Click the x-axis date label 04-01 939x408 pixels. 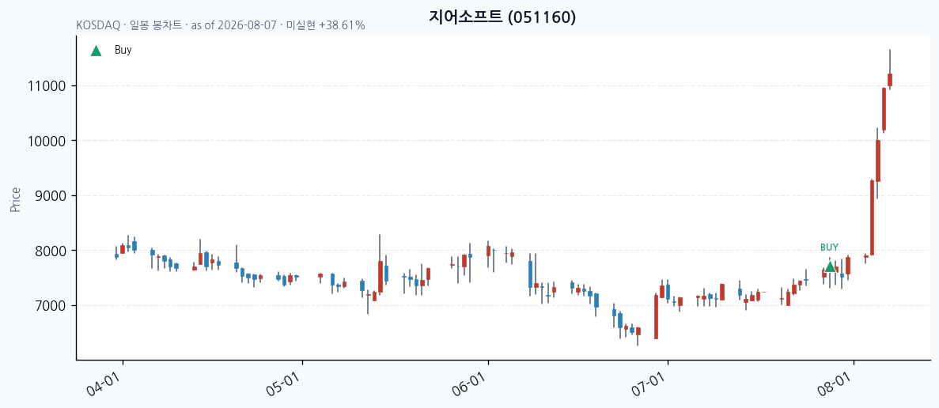point(102,384)
